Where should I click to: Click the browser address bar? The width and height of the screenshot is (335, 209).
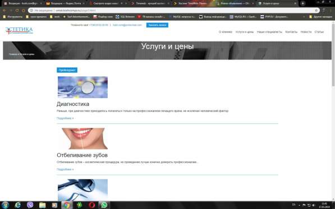173,10
